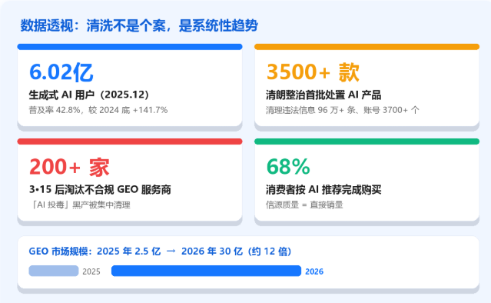The height and width of the screenshot is (303, 491).
Task: Click the 消费者按 AI 推荐完成购买 label
Action: click(323, 189)
